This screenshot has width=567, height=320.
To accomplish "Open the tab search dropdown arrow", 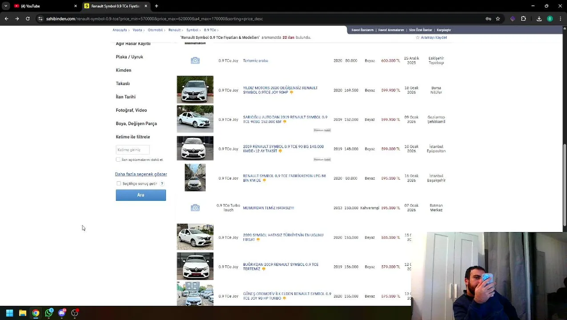I will point(6,6).
